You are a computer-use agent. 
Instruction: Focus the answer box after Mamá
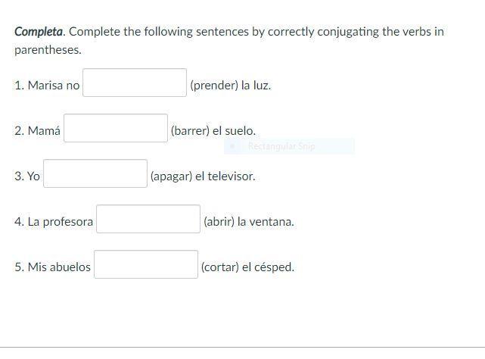pyautogui.click(x=116, y=128)
